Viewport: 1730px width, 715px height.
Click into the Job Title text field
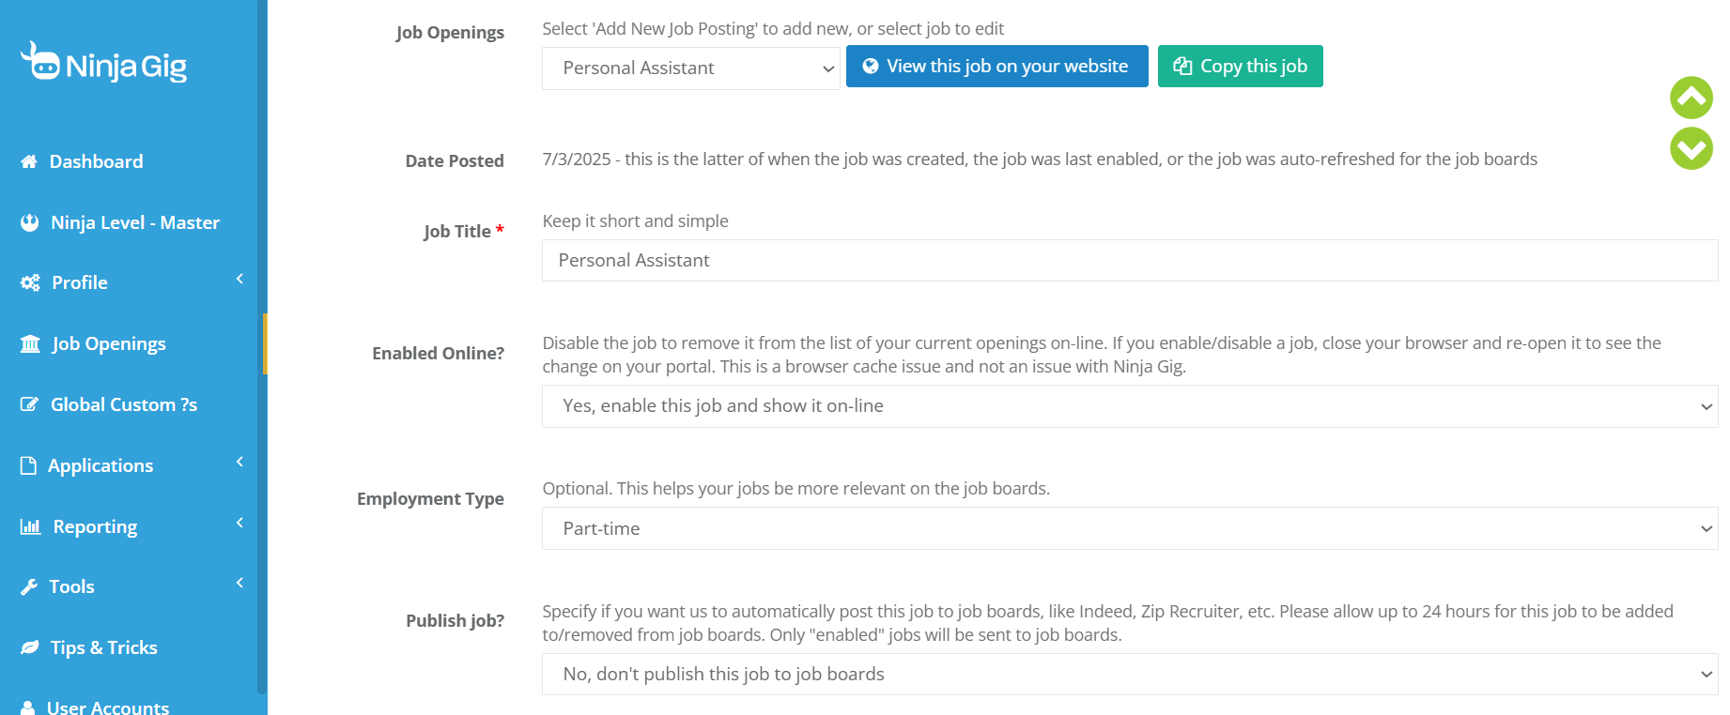tap(1130, 260)
